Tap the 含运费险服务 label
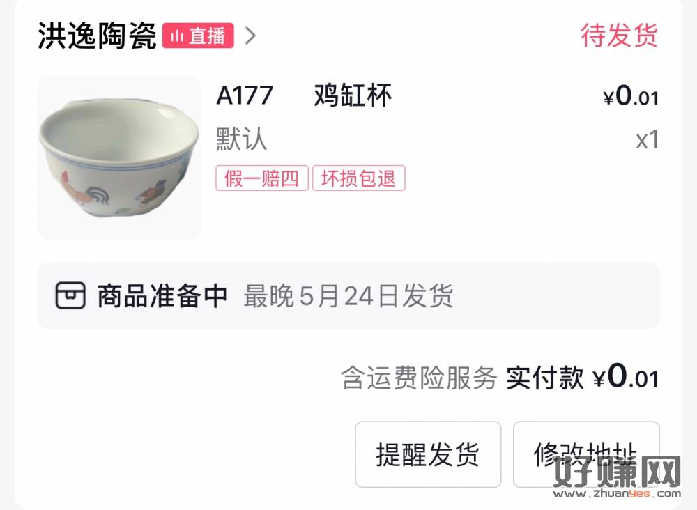Viewport: 697px width, 510px height. [x=419, y=378]
